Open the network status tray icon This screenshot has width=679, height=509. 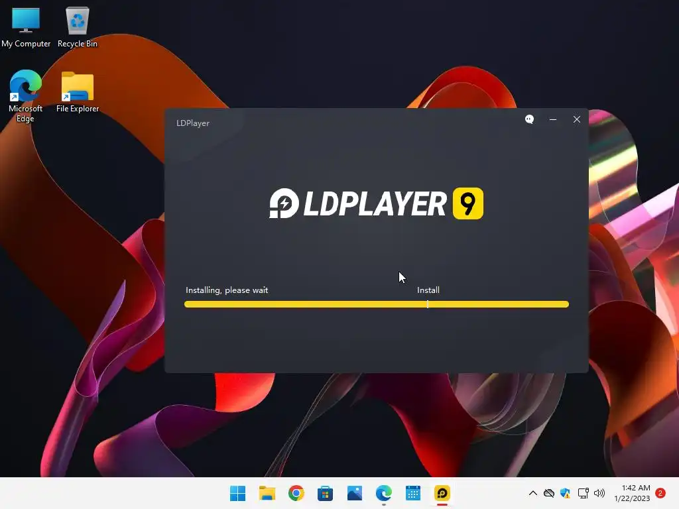[583, 493]
